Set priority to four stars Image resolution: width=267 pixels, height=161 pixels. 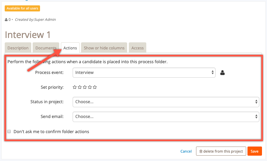90,87
